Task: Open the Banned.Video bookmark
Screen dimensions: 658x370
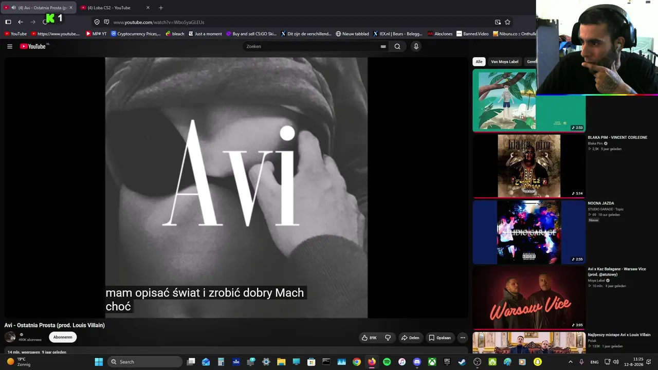Action: 472,34
